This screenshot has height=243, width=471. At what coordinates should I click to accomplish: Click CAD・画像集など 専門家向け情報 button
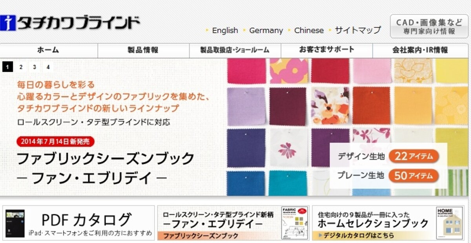429,26
